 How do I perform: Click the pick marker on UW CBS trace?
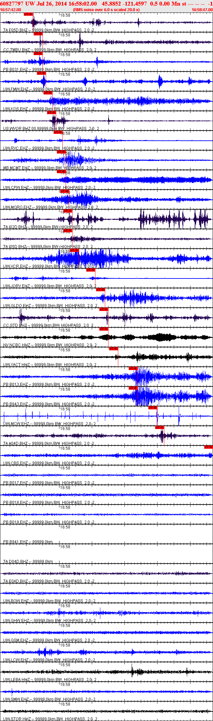pos(208,447)
